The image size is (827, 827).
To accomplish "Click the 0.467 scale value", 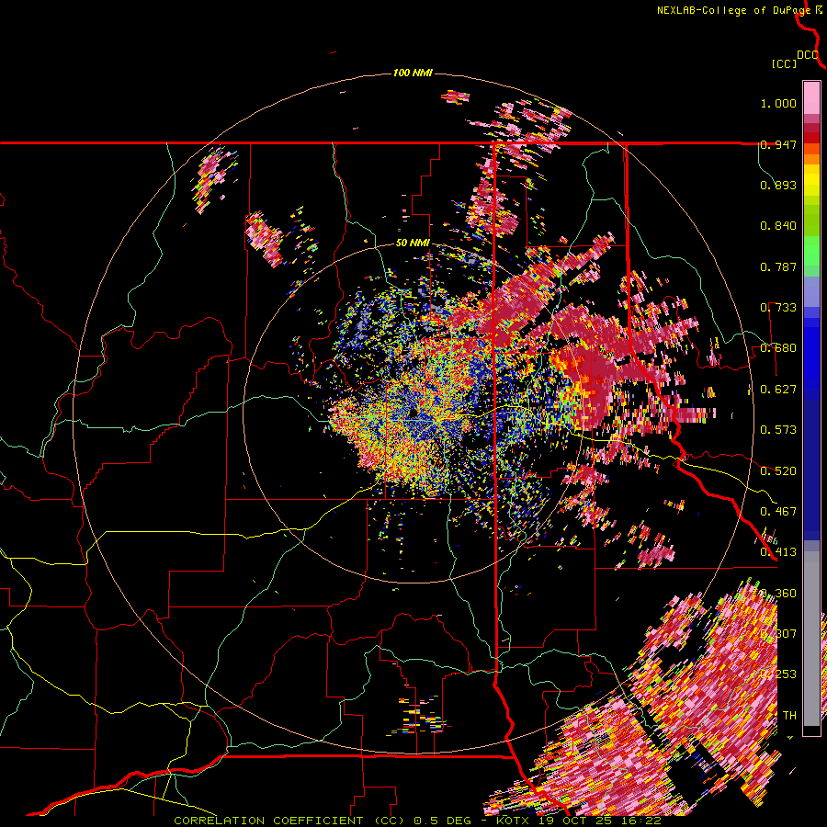I will (x=778, y=511).
